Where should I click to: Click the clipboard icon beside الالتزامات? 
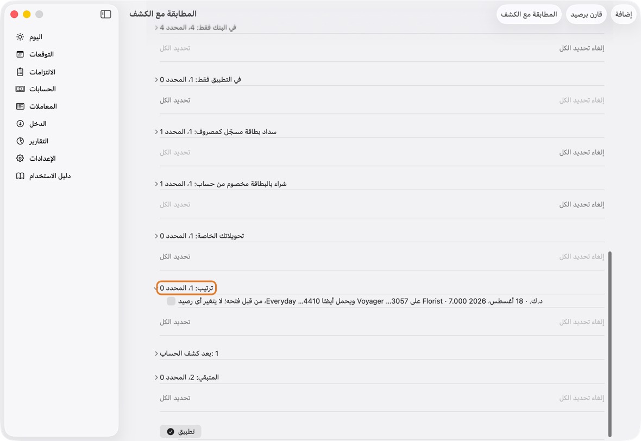(20, 72)
